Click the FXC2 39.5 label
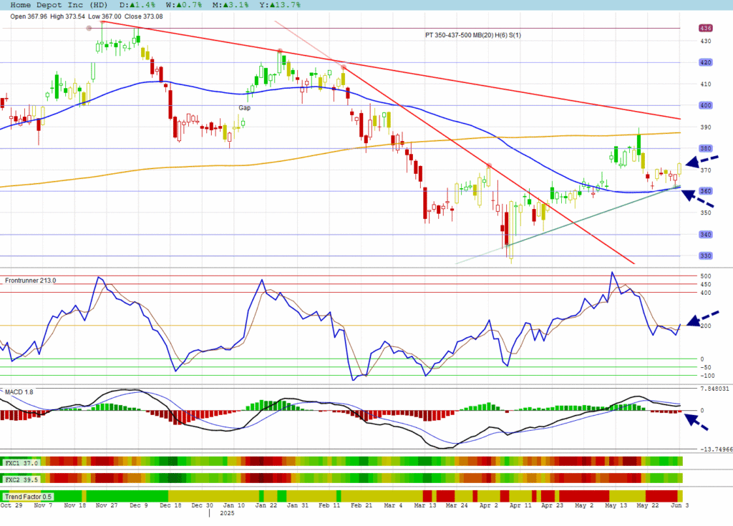Screen dimensions: 733x526 point(21,479)
